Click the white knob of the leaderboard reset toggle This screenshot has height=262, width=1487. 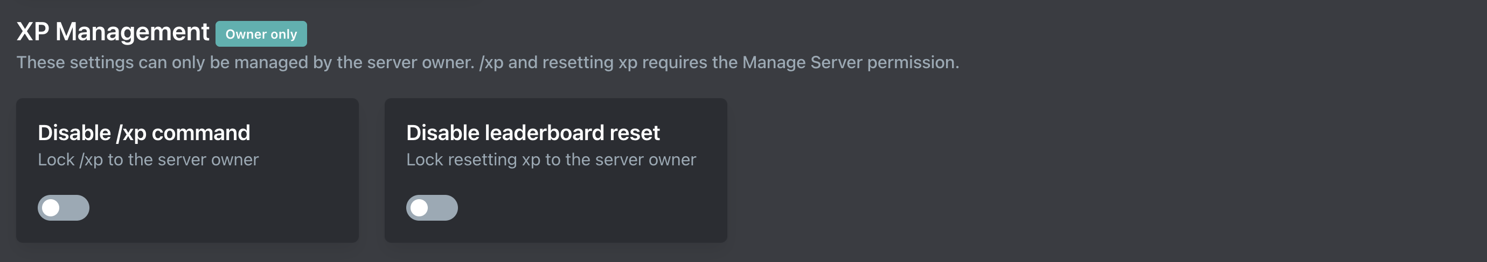pyautogui.click(x=419, y=208)
